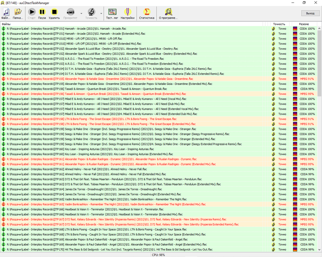
Task: Click the auCDtectTaskManager title bar icon
Action: tap(3, 3)
